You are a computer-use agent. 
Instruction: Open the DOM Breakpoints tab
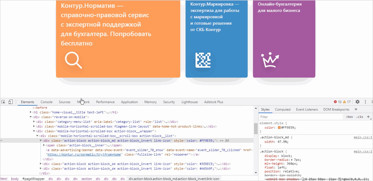pyautogui.click(x=336, y=109)
